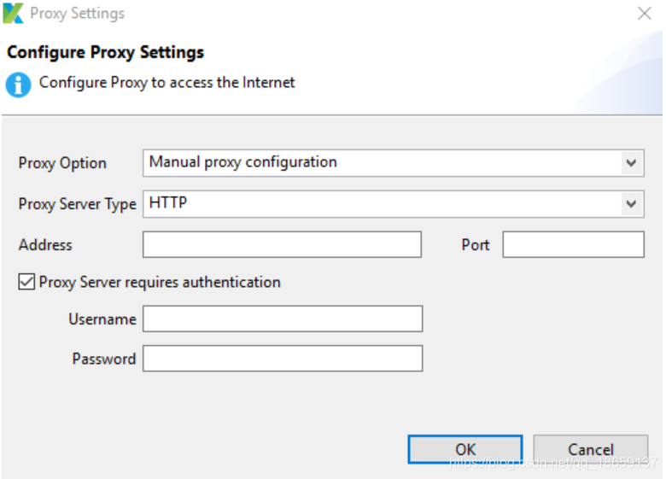Open the Proxy Option dropdown
The image size is (666, 479).
[x=394, y=162]
